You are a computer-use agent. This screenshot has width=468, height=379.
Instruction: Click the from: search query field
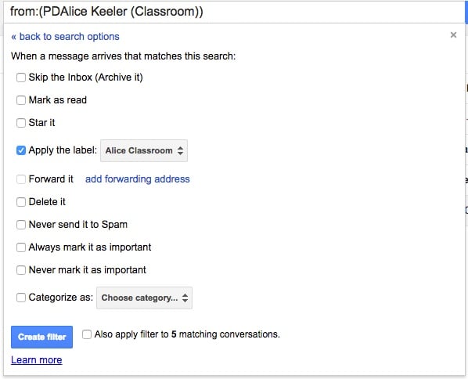[234, 12]
